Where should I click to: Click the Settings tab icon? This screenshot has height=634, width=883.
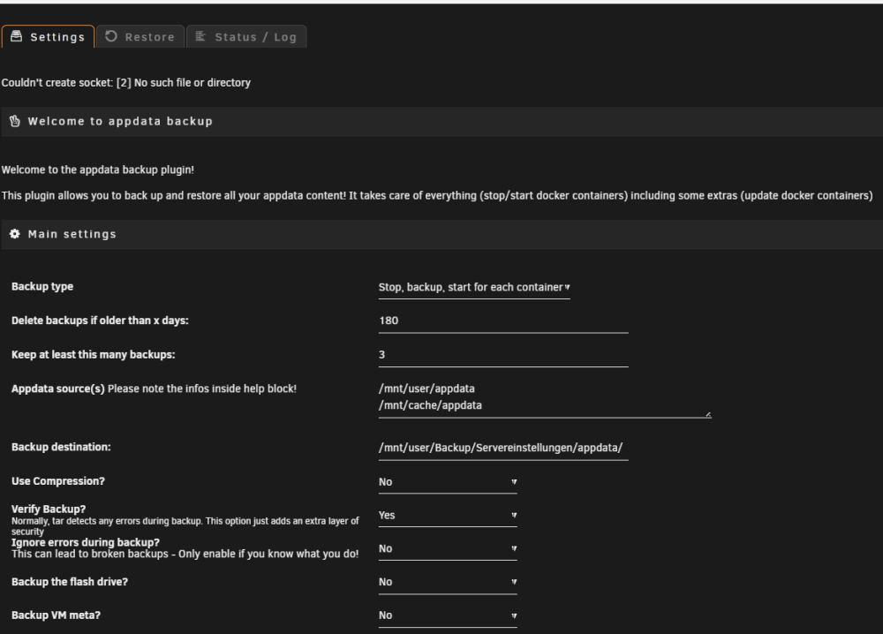click(16, 36)
